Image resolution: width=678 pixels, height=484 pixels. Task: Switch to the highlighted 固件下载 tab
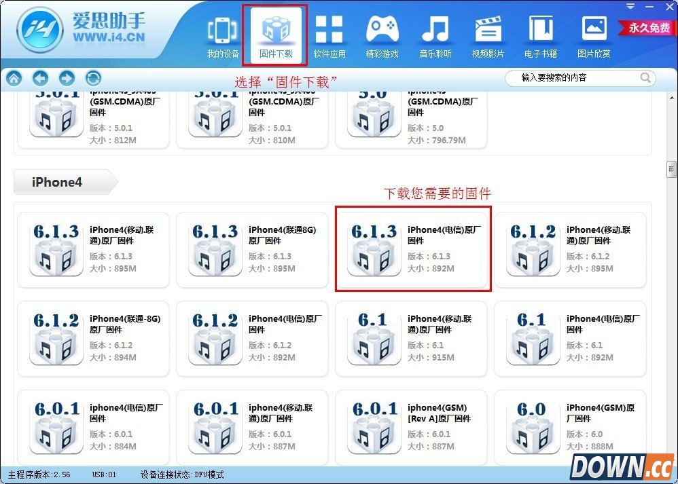click(x=274, y=34)
